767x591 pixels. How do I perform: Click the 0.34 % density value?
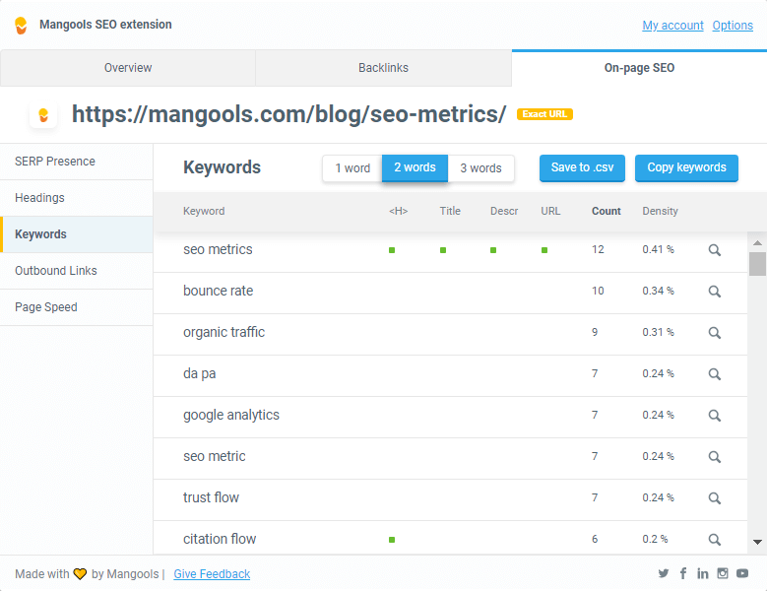[658, 291]
